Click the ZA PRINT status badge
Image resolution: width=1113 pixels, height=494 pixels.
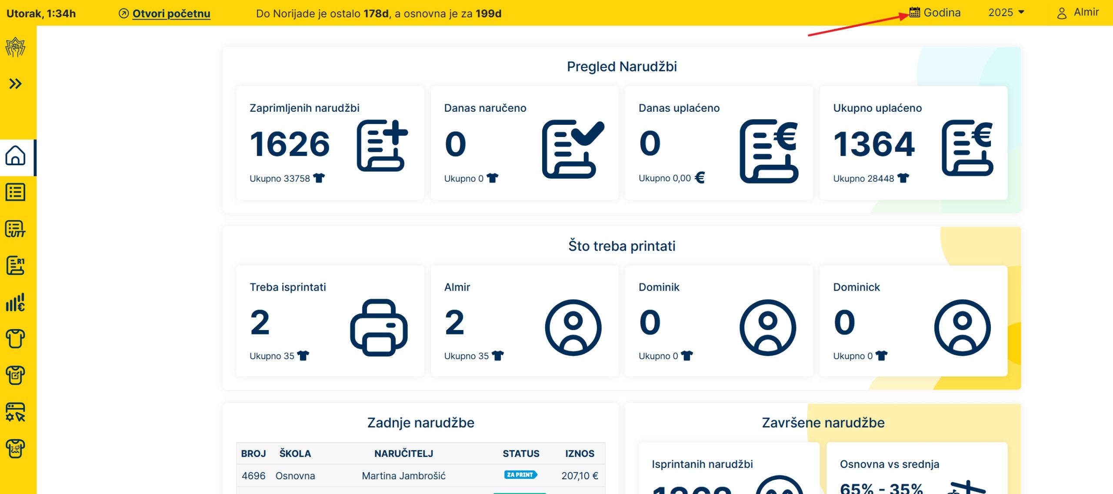coord(520,475)
